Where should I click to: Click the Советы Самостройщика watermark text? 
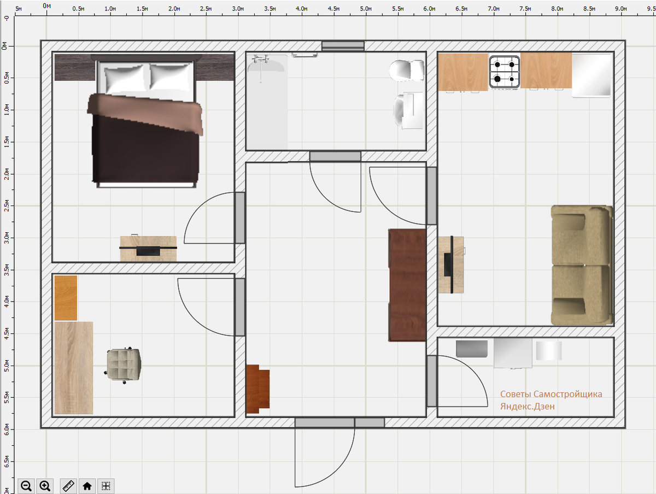[551, 394]
